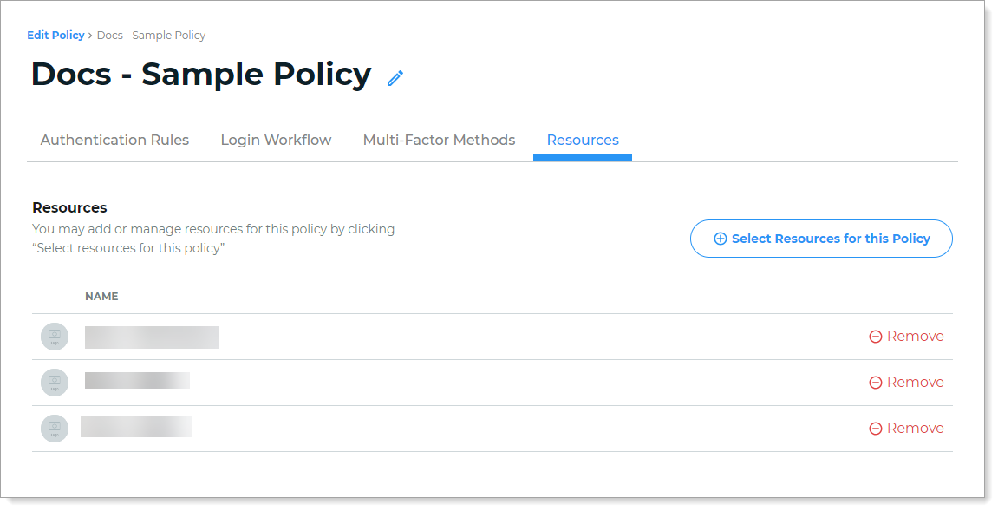
Task: Switch to the Login Workflow tab
Action: pos(276,141)
